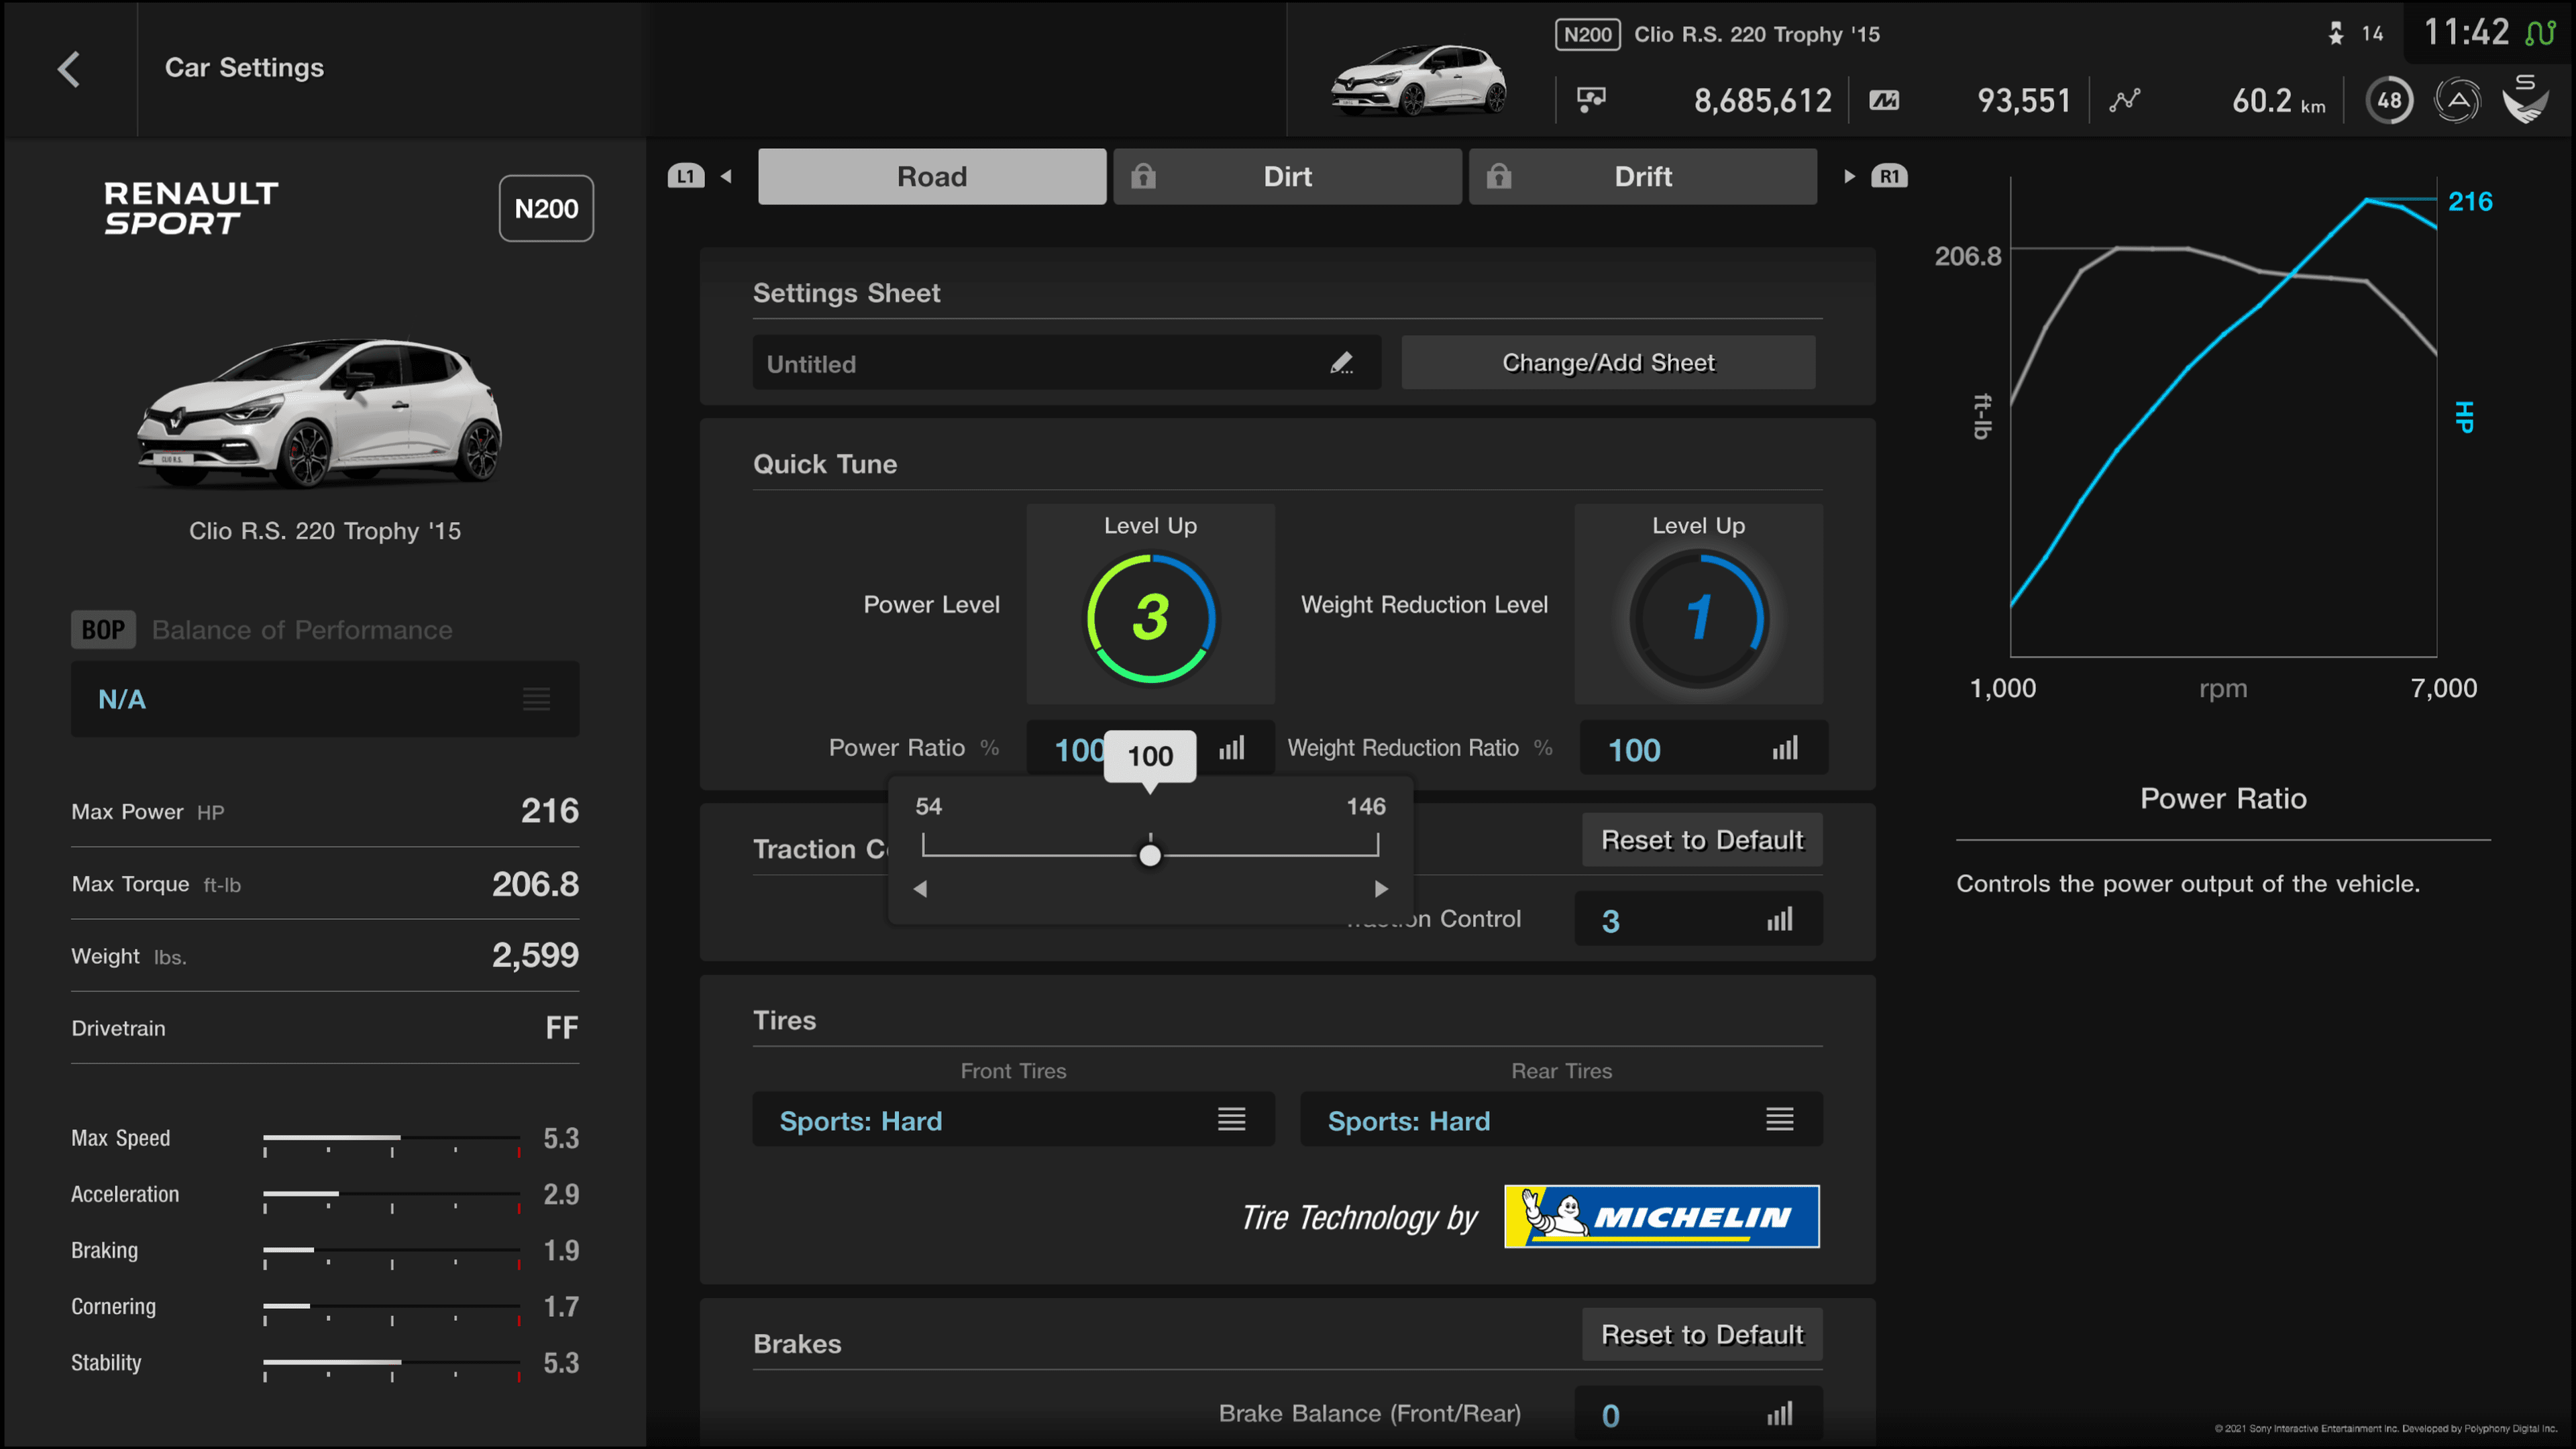
Task: Click the left tab-scroll arrow near L1
Action: [727, 177]
